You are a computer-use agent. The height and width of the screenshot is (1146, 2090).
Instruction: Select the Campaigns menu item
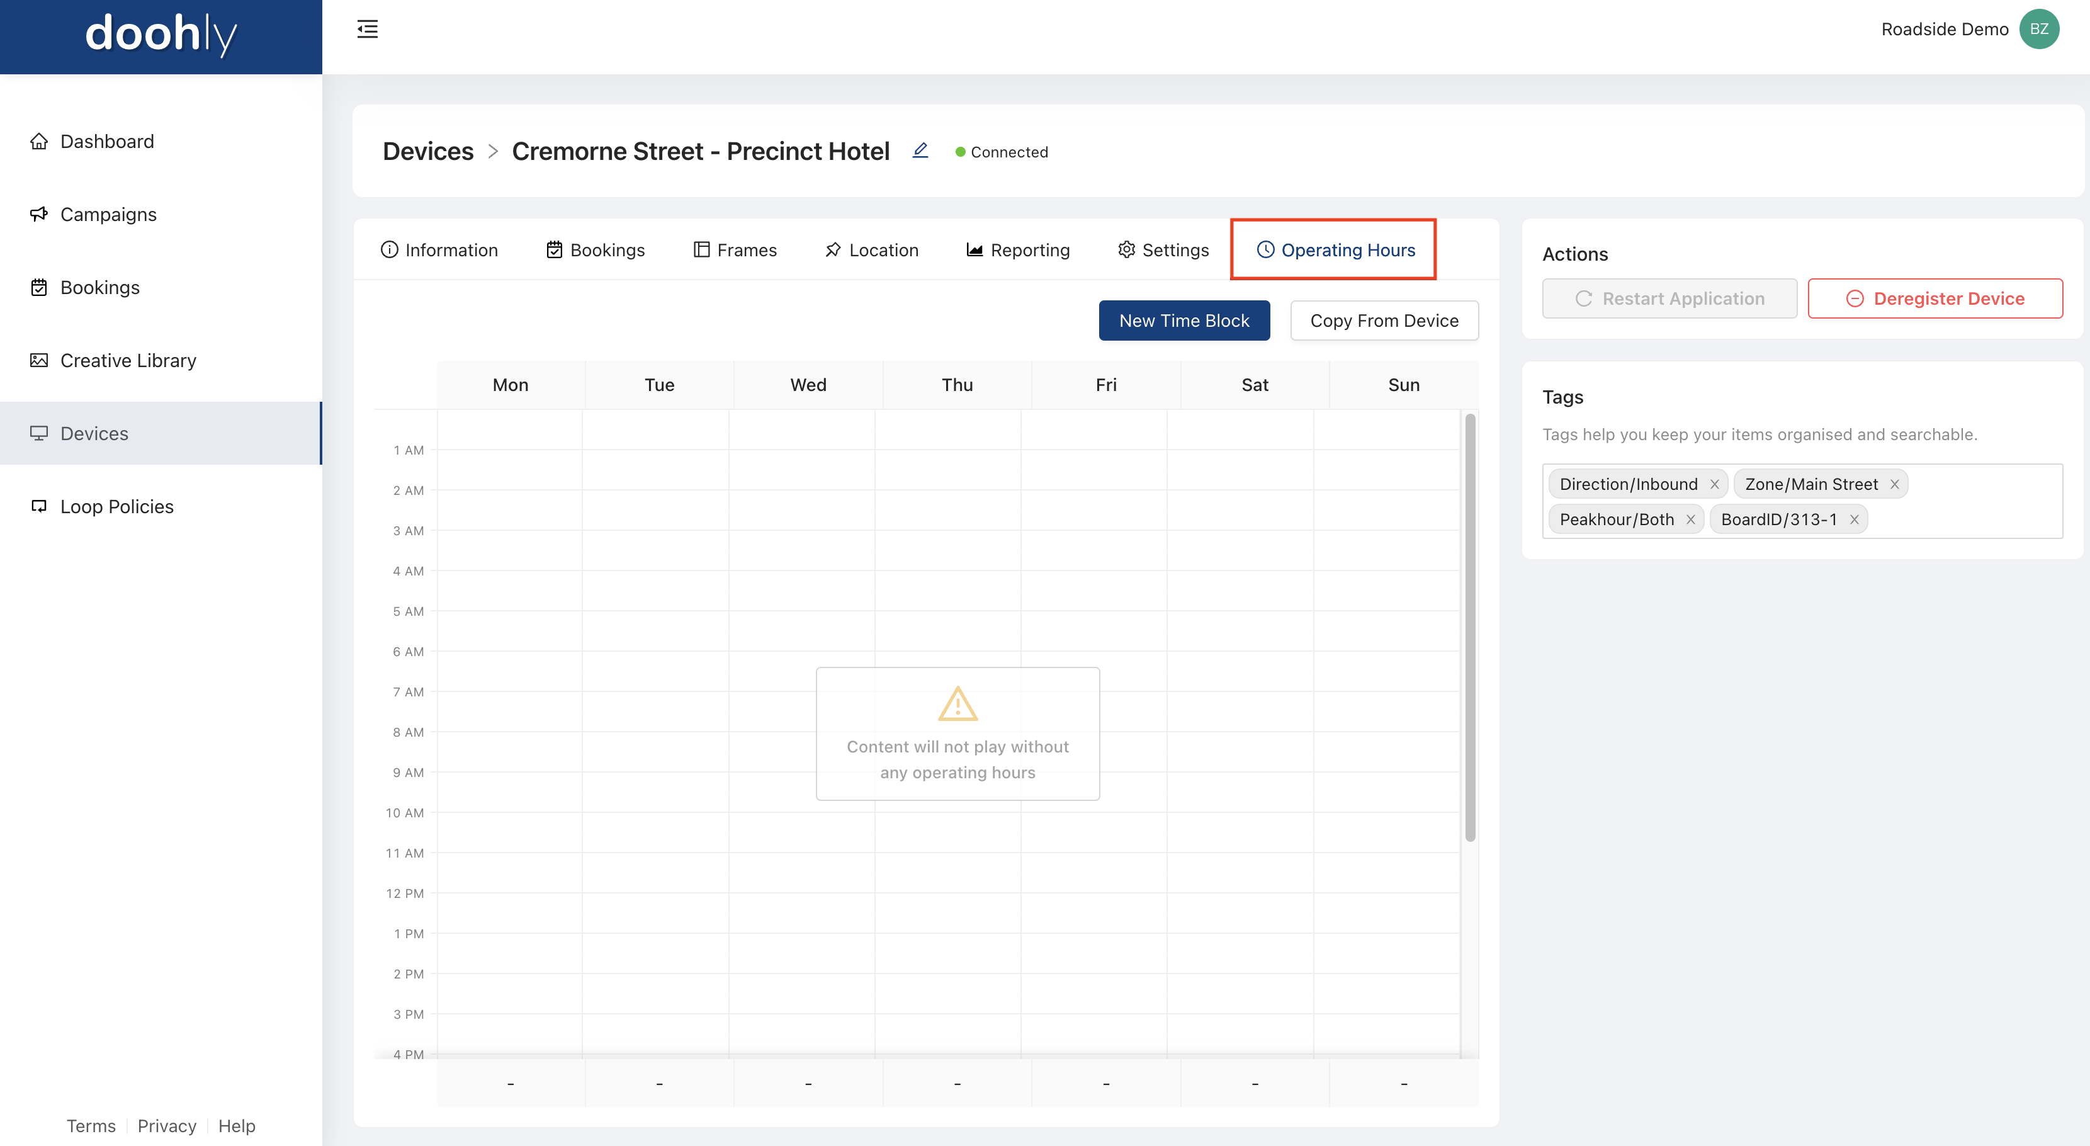coord(107,213)
